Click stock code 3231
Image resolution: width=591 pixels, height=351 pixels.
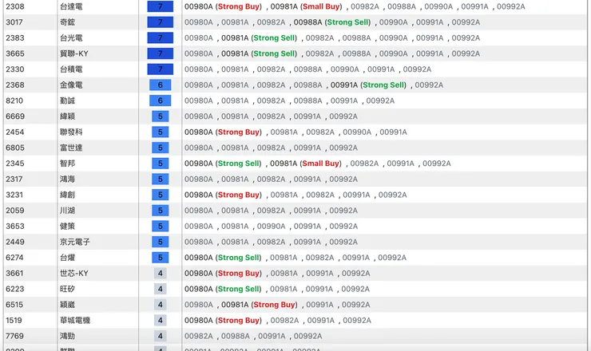tap(14, 195)
